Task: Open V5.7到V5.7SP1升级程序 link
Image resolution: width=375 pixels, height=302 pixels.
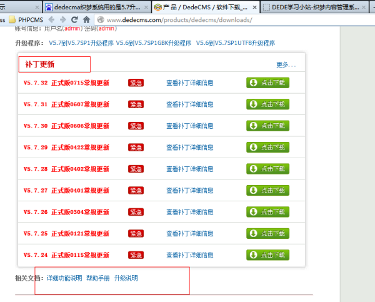Action: click(x=81, y=43)
